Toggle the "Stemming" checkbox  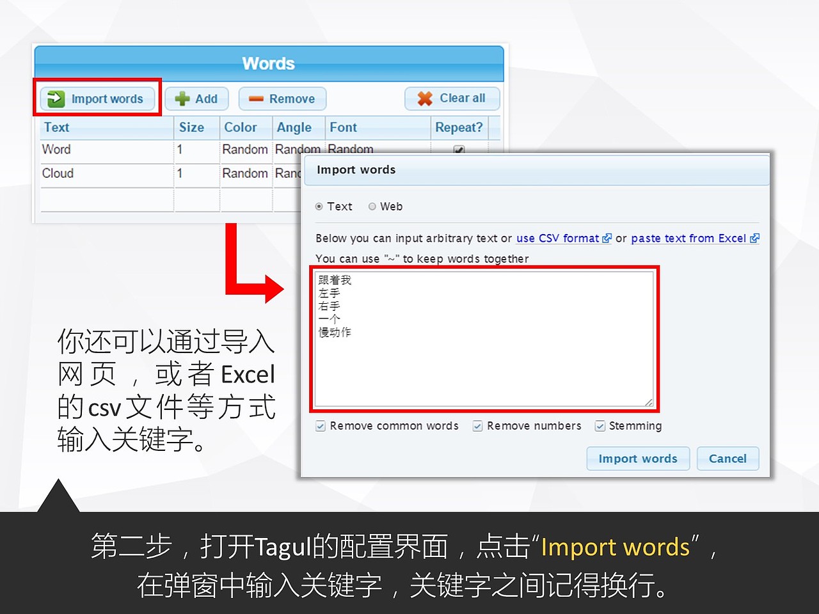click(x=600, y=425)
